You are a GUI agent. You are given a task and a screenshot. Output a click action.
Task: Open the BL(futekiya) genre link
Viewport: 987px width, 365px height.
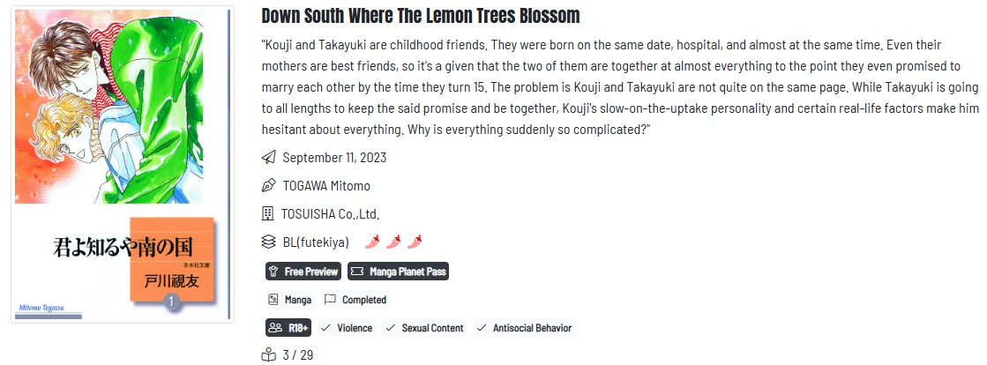point(316,242)
